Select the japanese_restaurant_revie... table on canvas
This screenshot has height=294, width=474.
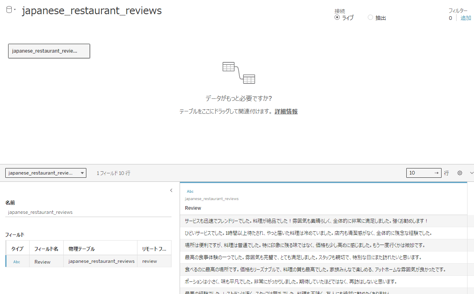49,51
